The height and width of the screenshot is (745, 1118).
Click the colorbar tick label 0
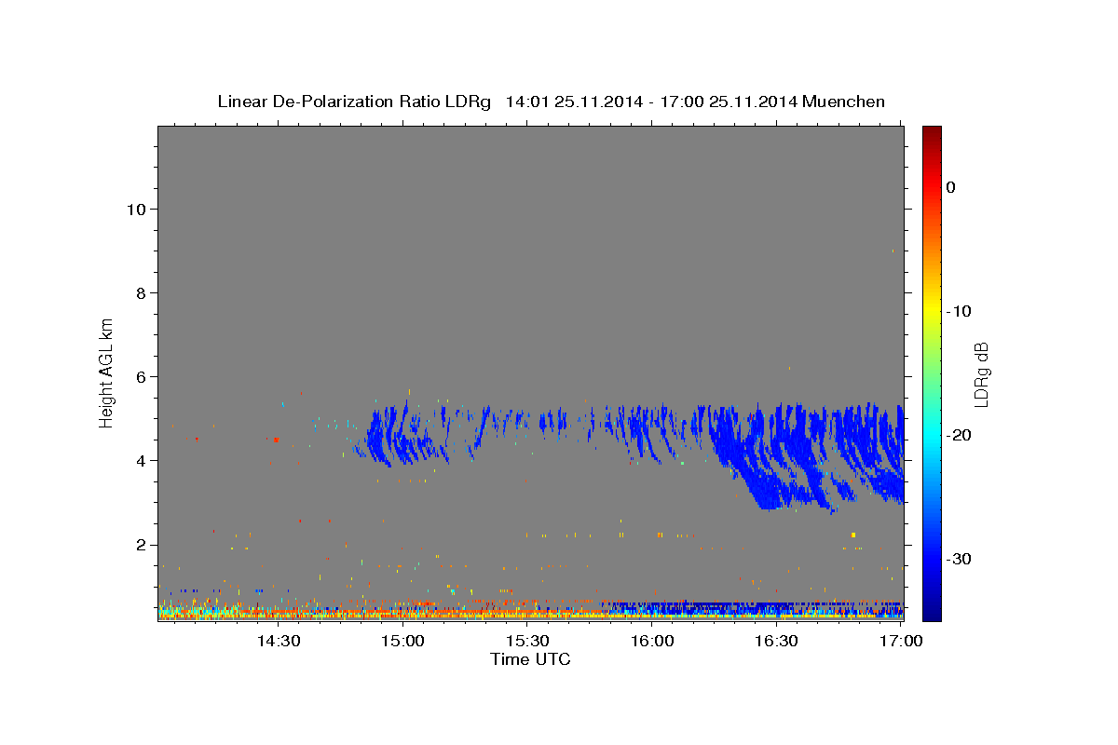[x=951, y=187]
